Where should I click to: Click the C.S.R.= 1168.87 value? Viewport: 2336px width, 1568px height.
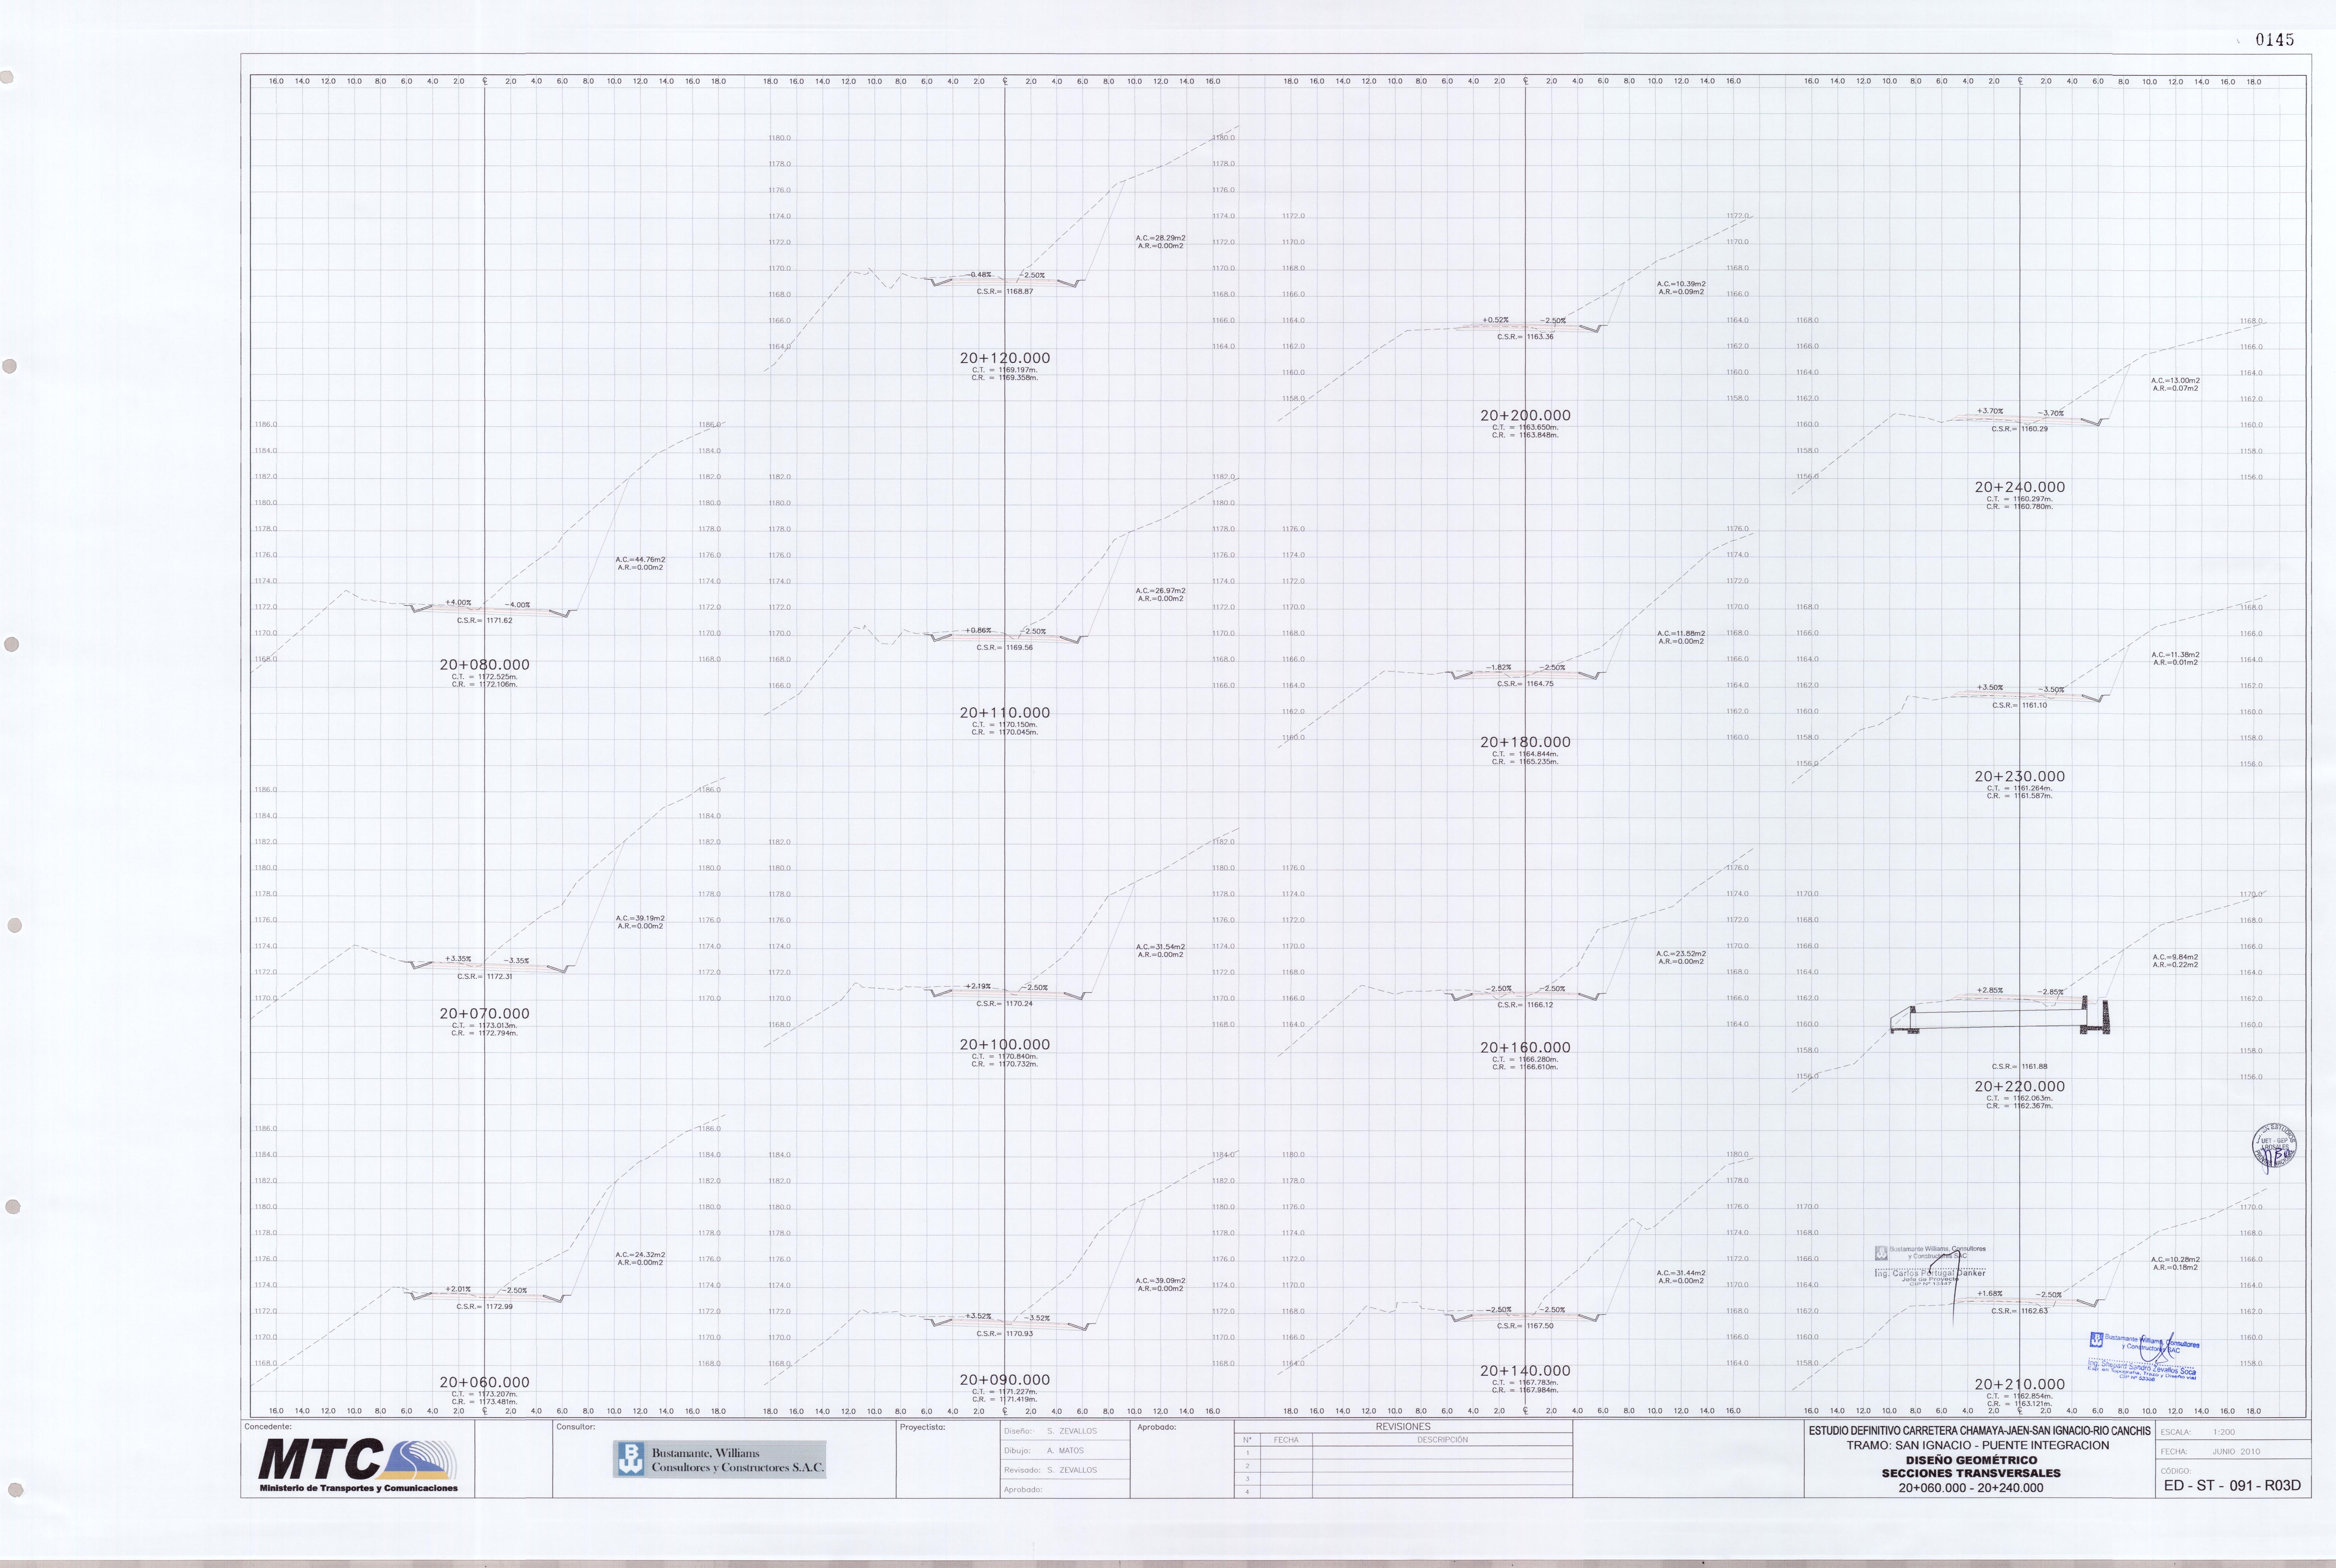click(1005, 292)
